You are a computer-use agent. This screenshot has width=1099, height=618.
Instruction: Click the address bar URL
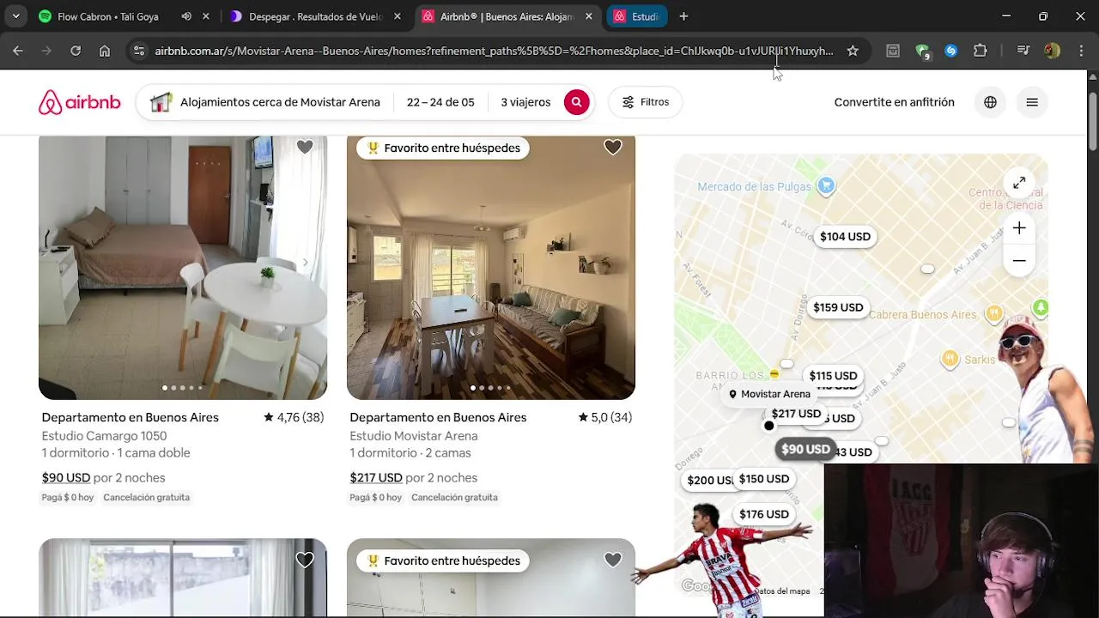tap(494, 51)
